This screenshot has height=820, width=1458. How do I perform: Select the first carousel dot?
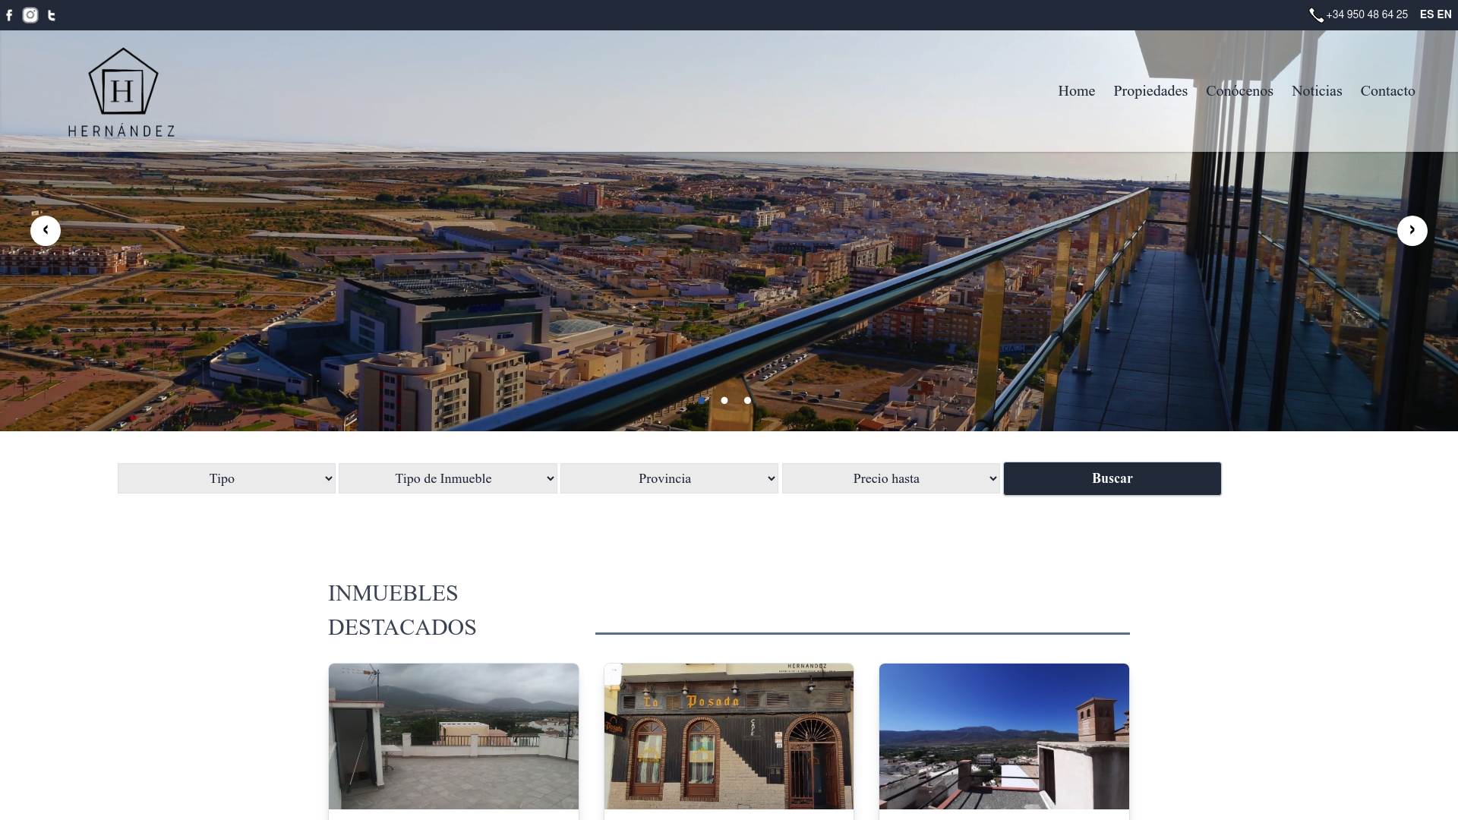click(701, 400)
